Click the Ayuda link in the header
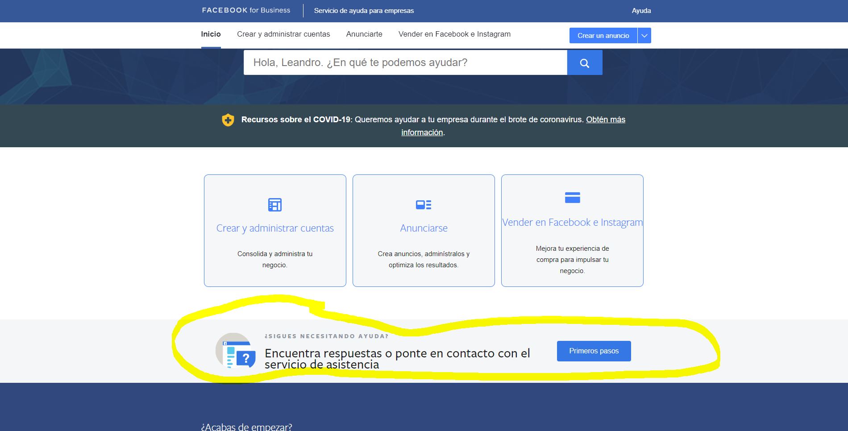 641,11
